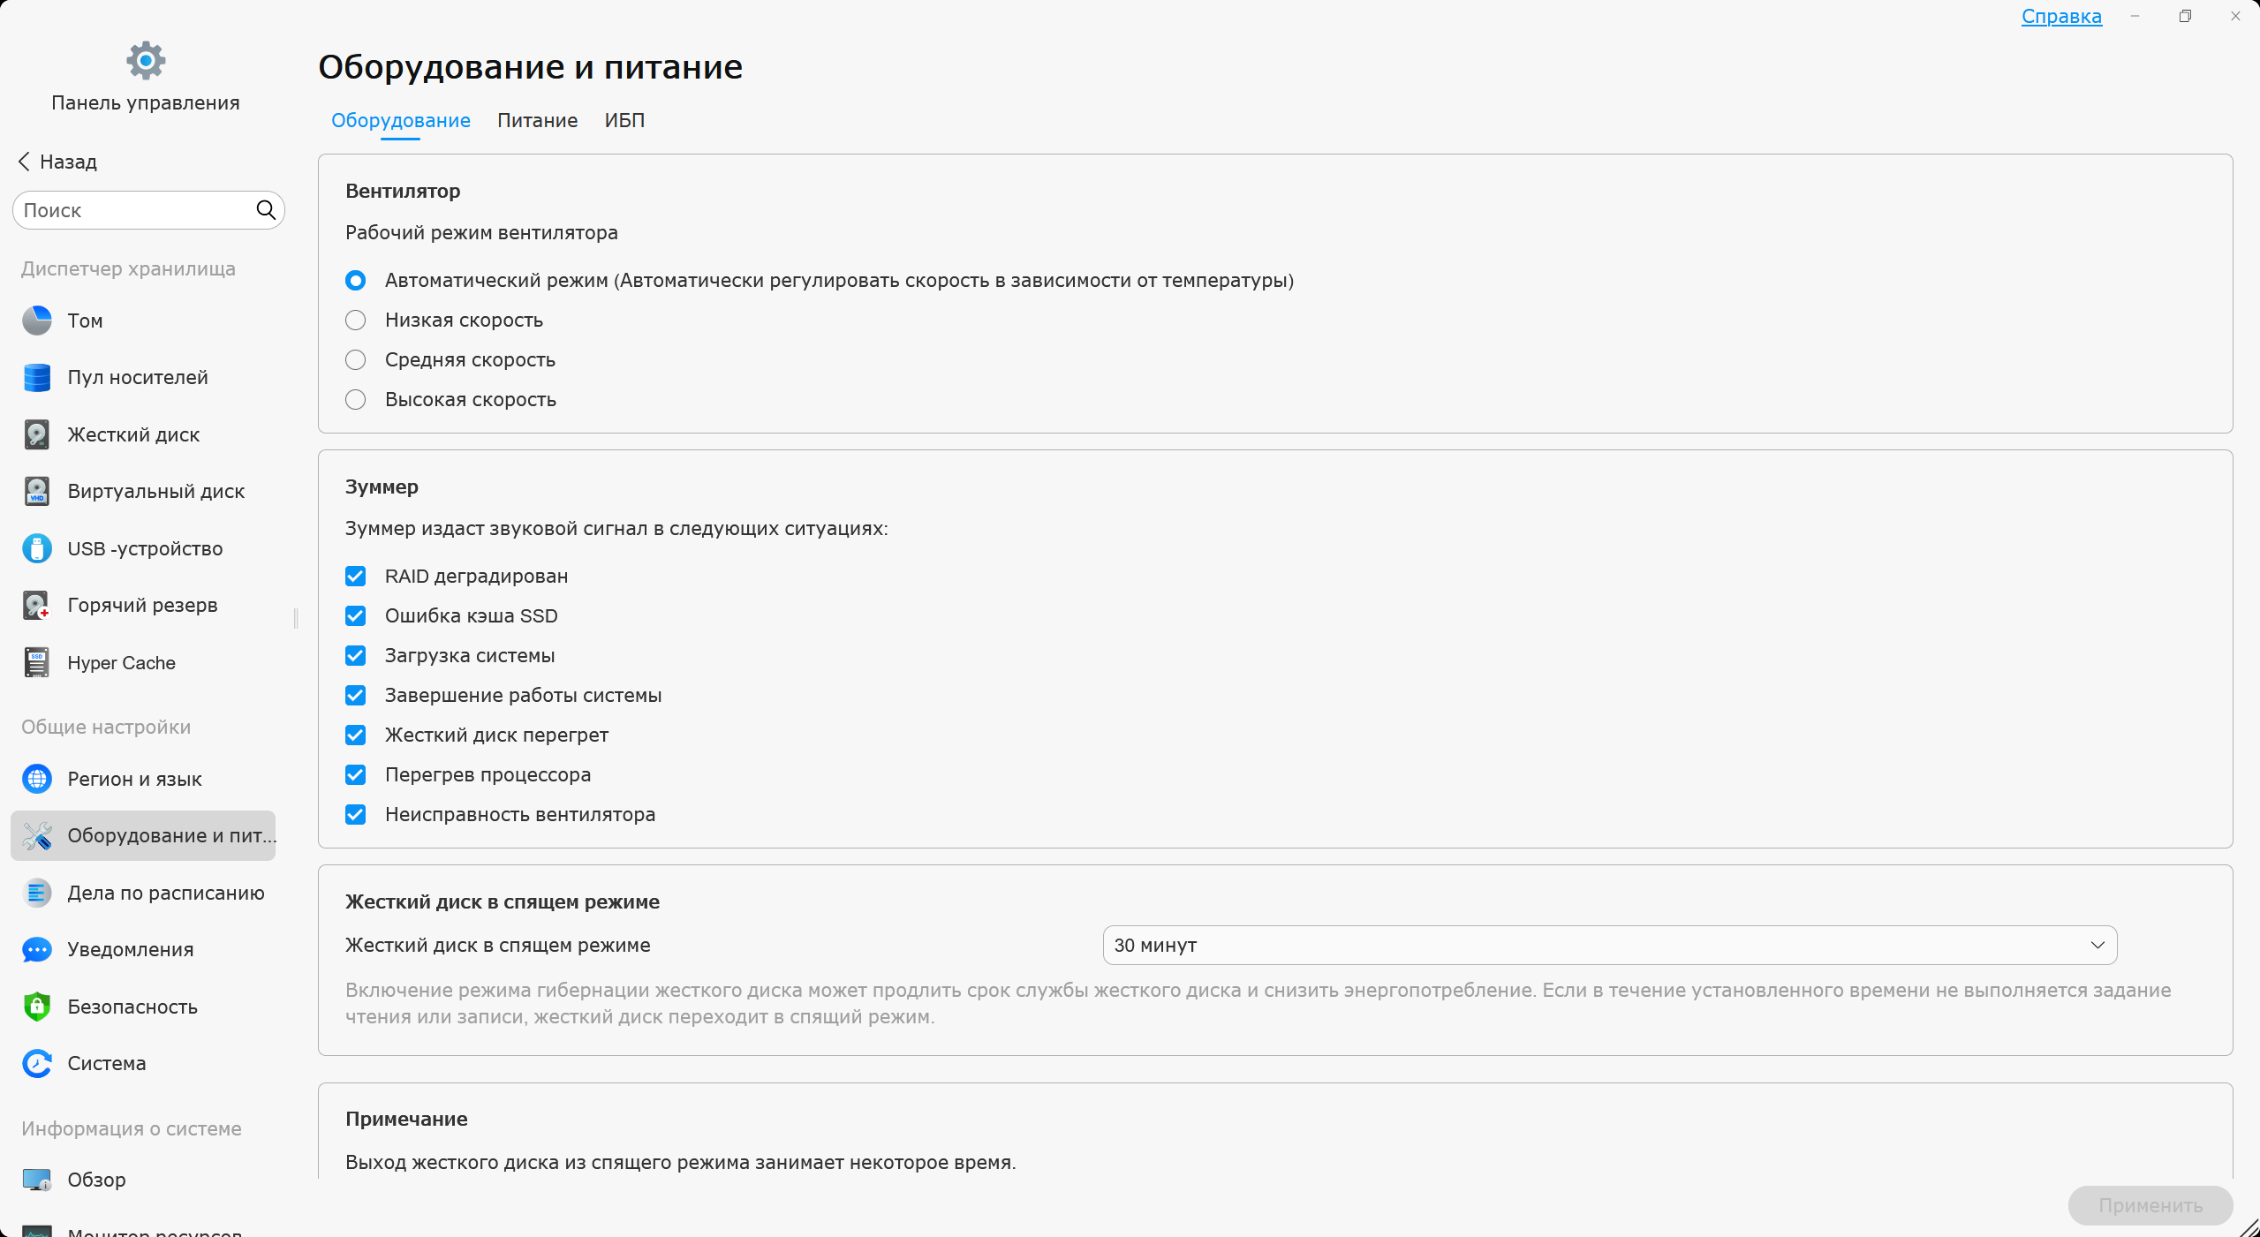Viewport: 2260px width, 1237px height.
Task: Switch to the Питание tab
Action: point(537,120)
